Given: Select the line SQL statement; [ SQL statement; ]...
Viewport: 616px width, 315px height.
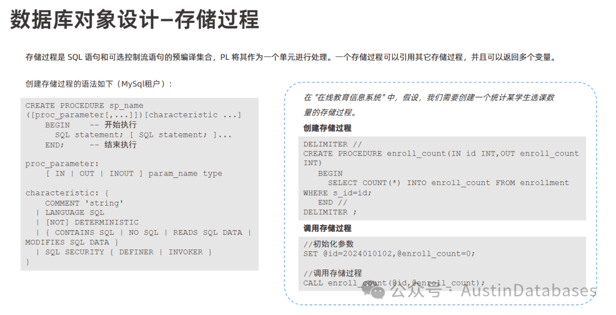Looking at the screenshot, I should pos(143,134).
